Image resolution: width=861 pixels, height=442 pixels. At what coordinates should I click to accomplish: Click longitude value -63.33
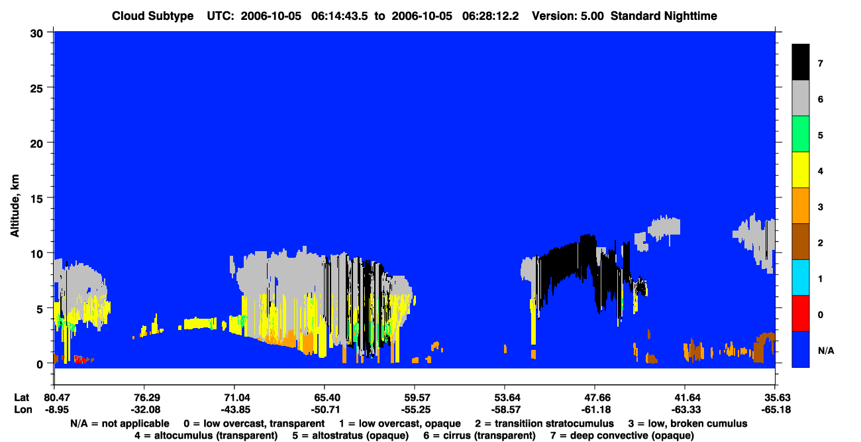point(685,409)
